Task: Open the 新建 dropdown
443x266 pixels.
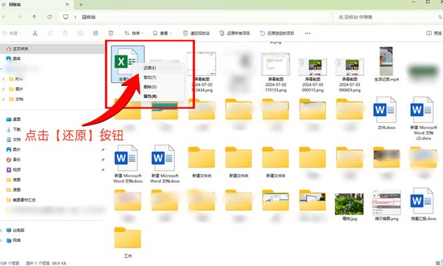Action: click(11, 33)
